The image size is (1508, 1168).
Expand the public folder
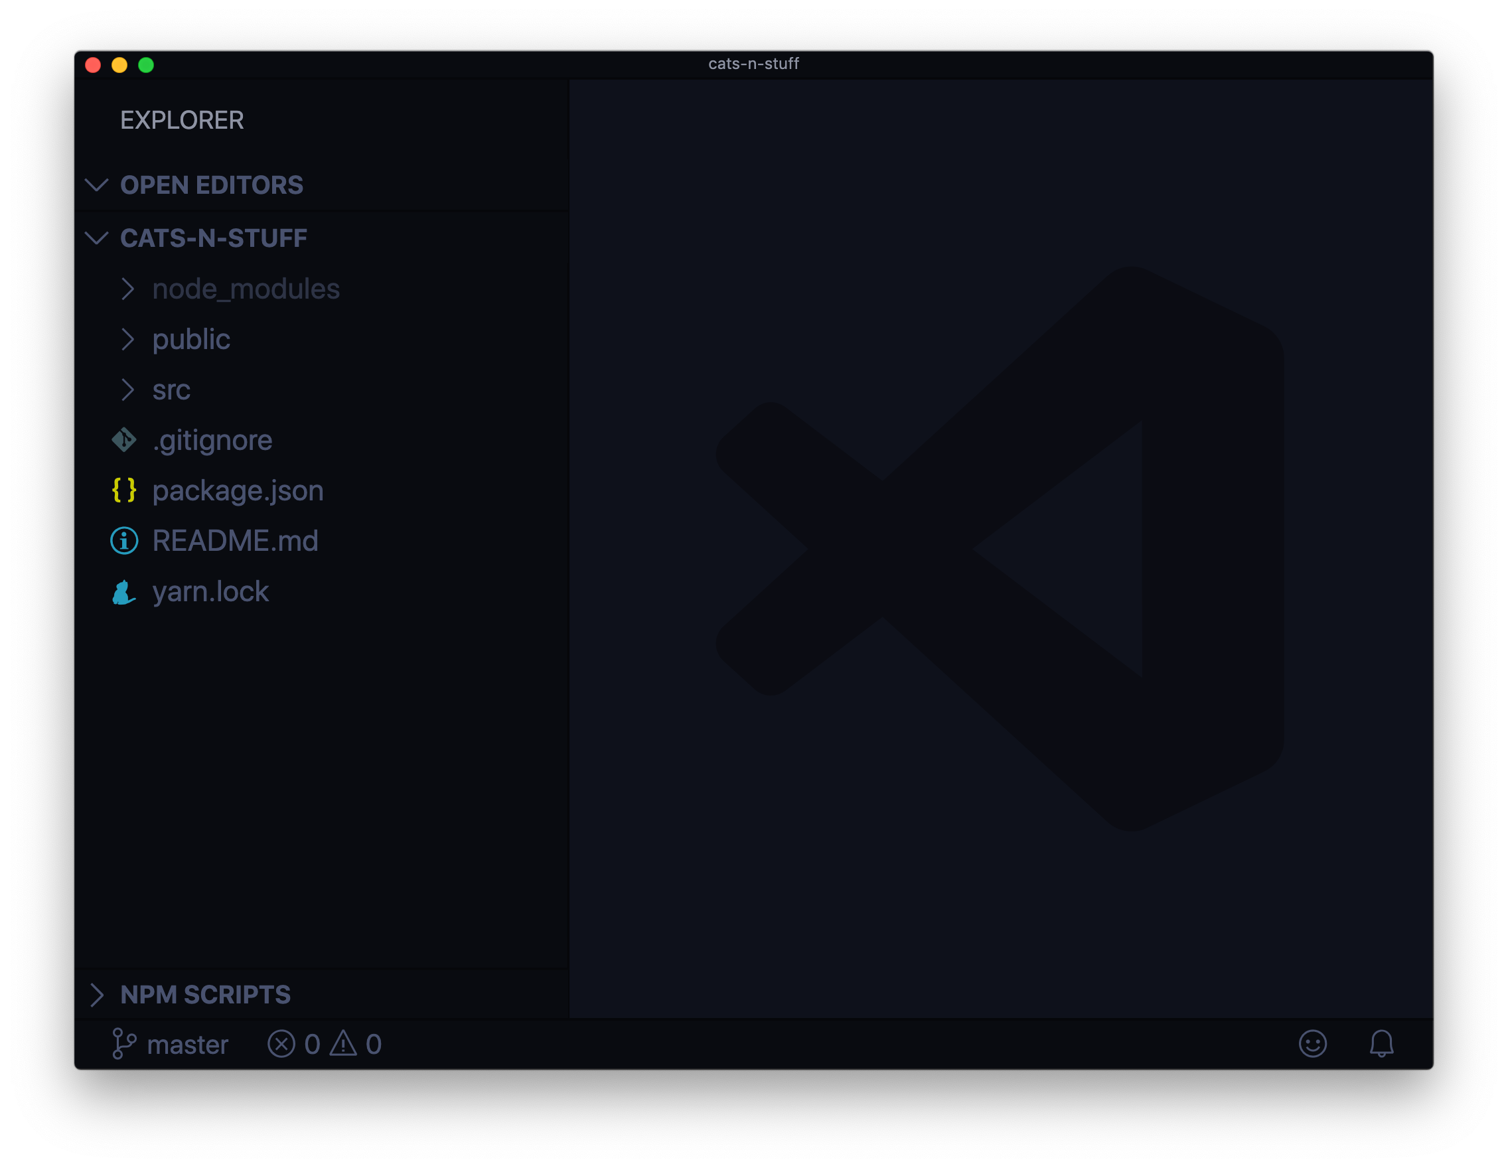click(128, 339)
